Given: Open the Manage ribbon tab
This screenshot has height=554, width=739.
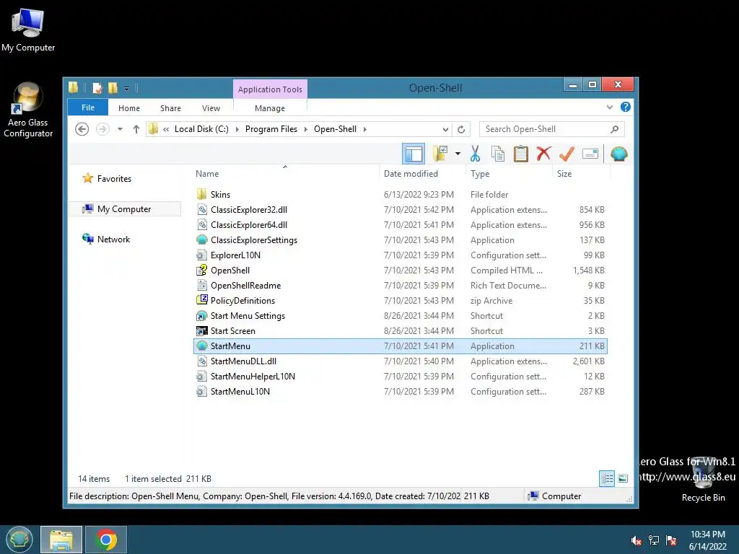Looking at the screenshot, I should (270, 108).
